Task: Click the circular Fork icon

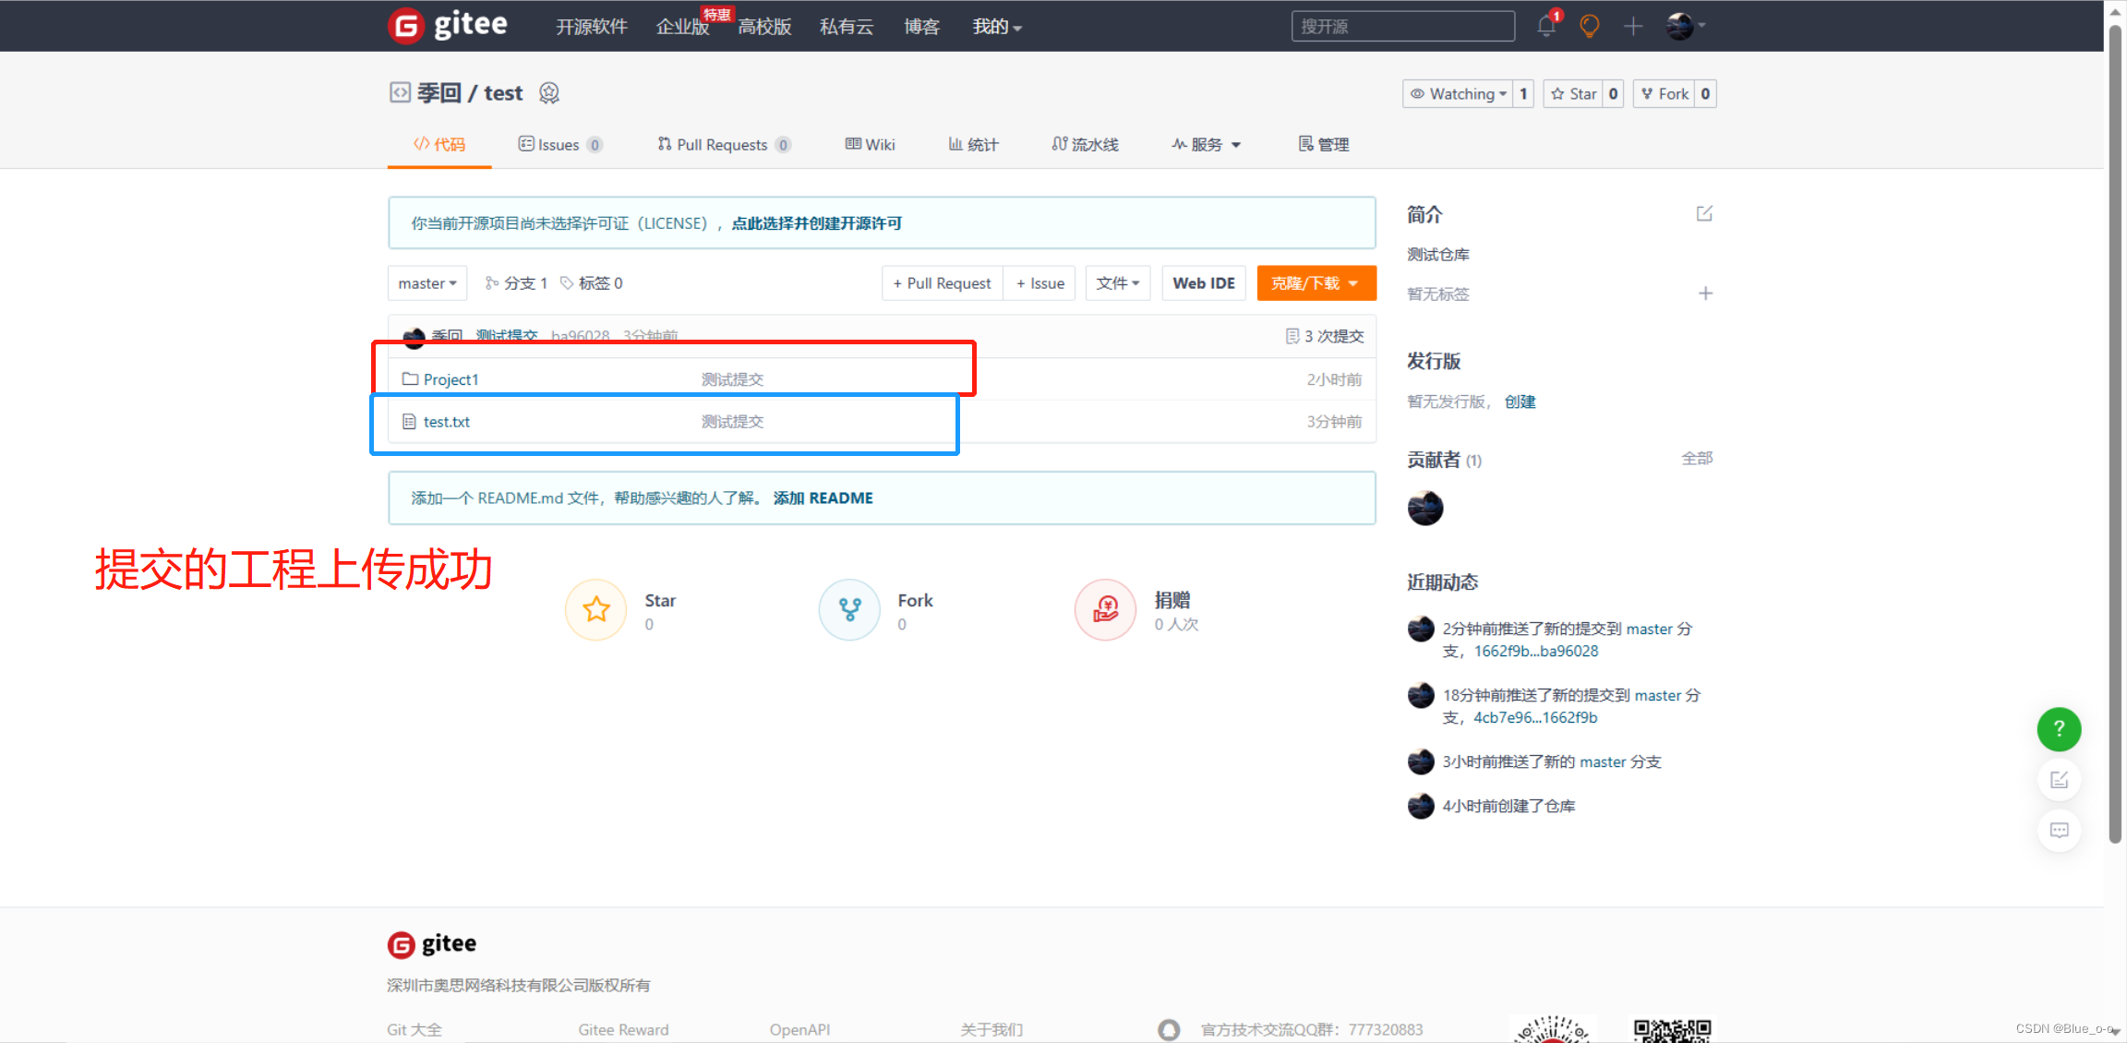Action: tap(849, 610)
